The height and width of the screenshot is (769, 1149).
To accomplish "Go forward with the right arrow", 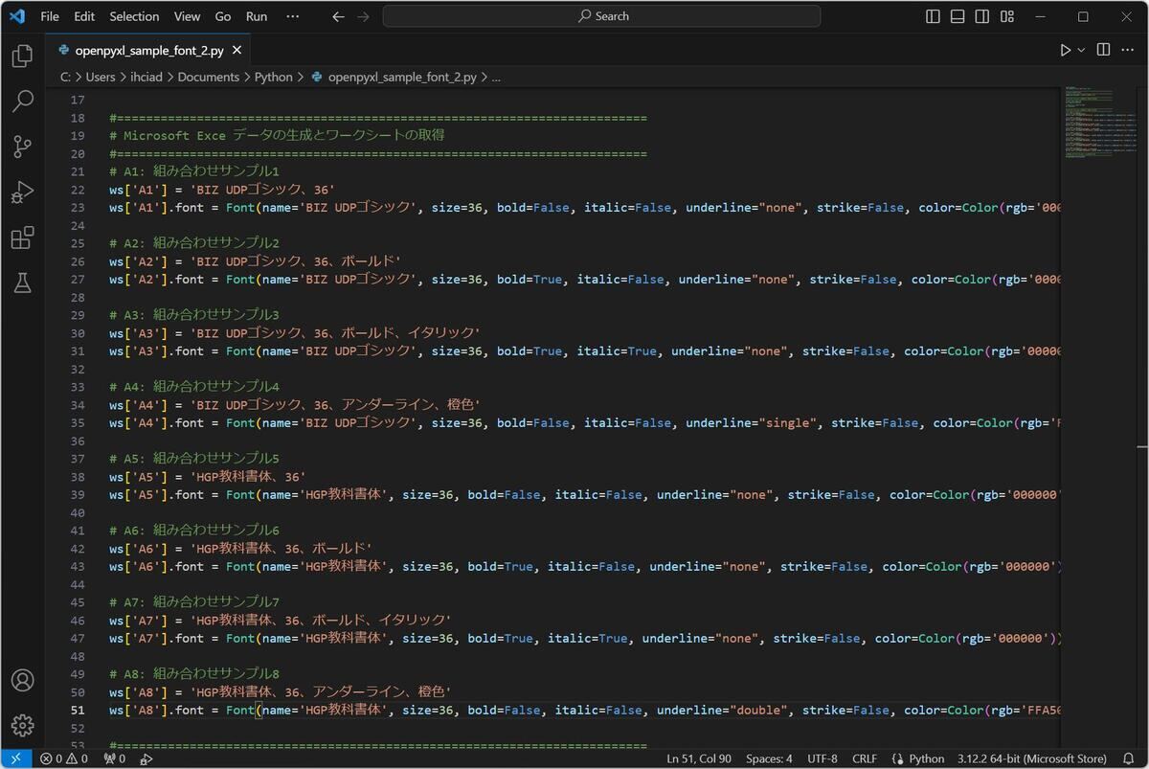I will [x=363, y=16].
